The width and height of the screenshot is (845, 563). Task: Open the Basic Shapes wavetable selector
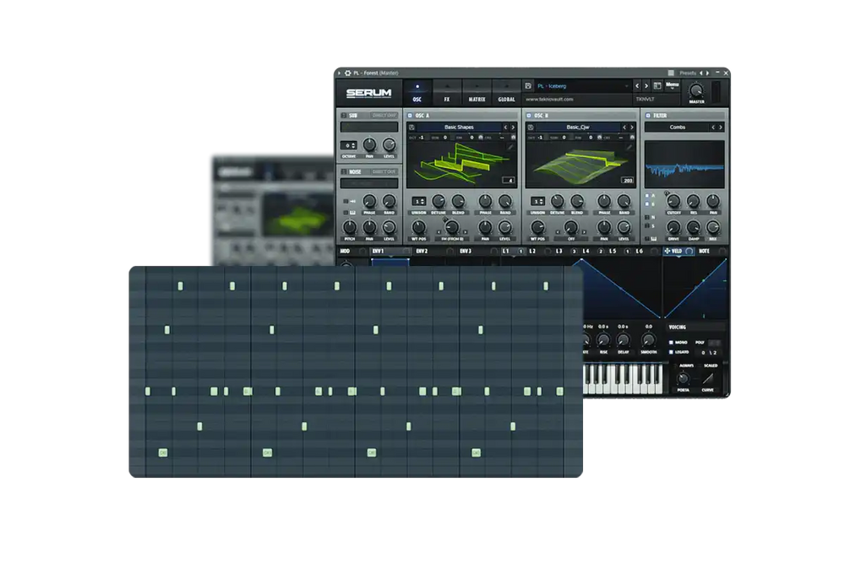pyautogui.click(x=459, y=127)
